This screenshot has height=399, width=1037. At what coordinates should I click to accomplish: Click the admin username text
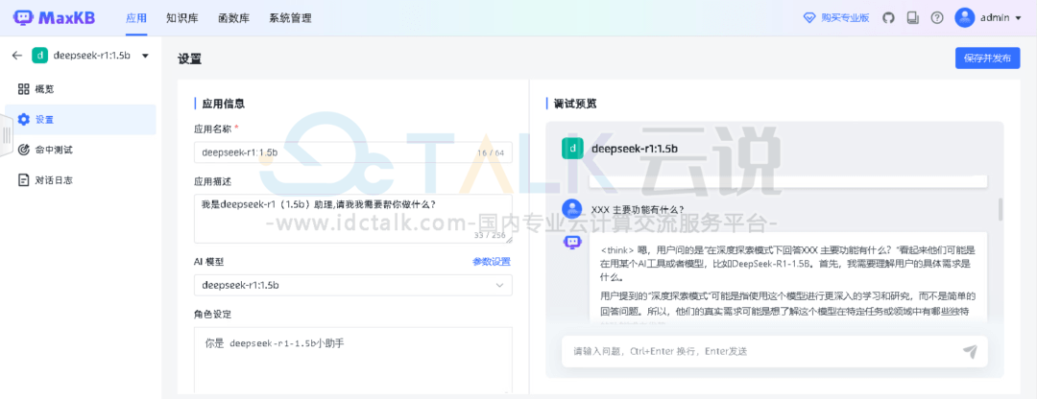(x=996, y=18)
